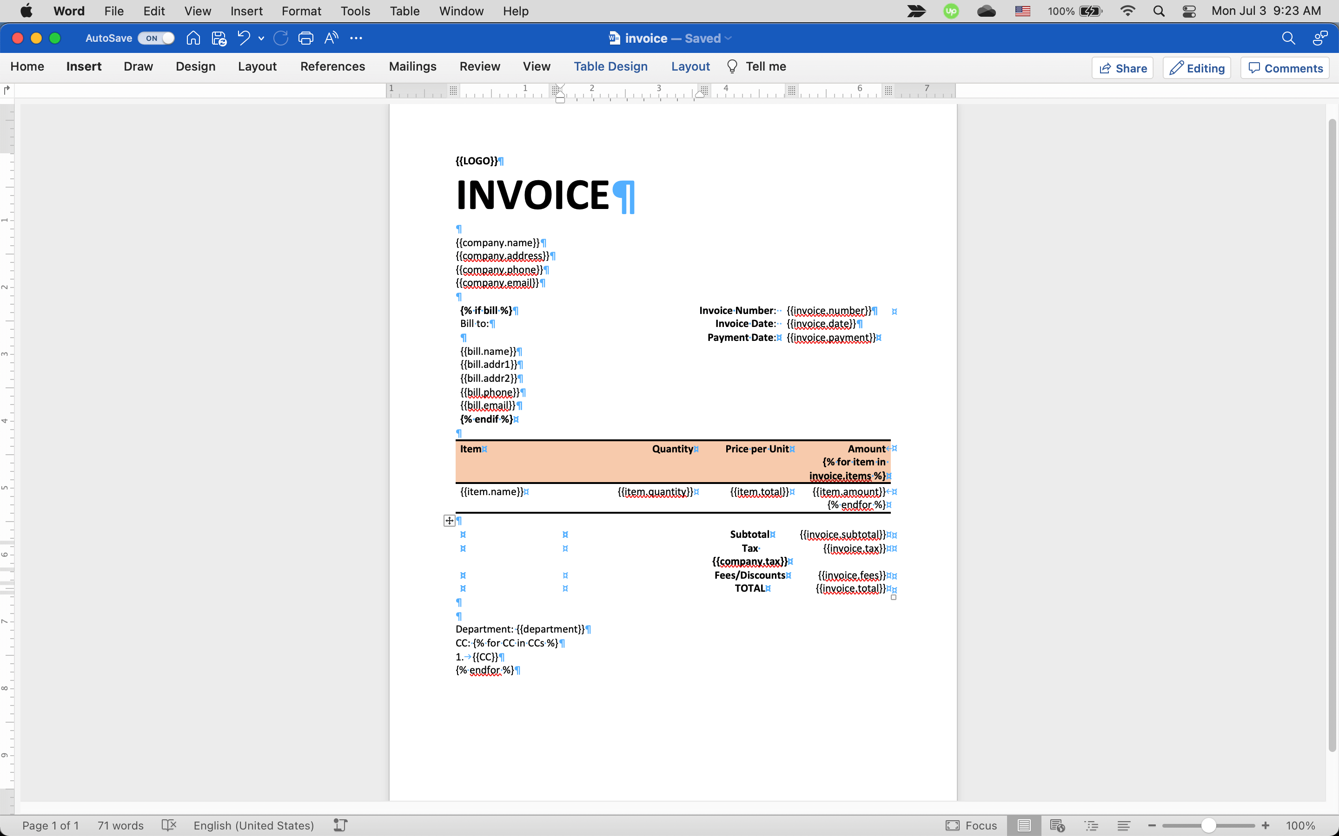Click the Undo arrow icon

tap(244, 38)
